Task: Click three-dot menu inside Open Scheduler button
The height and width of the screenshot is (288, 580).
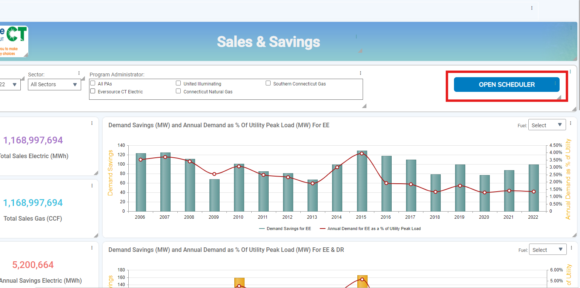Action: pyautogui.click(x=555, y=84)
